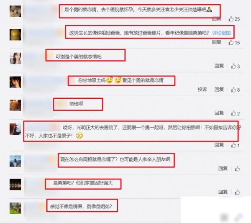Viewport: 251px width, 223px height.
Task: Like the comment with 15 likes
Action: (x=231, y=42)
